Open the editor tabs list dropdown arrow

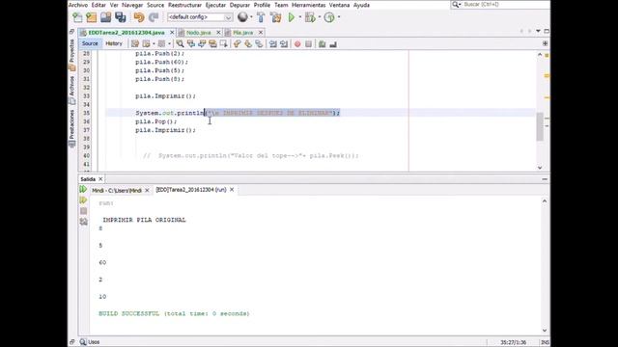pyautogui.click(x=538, y=31)
